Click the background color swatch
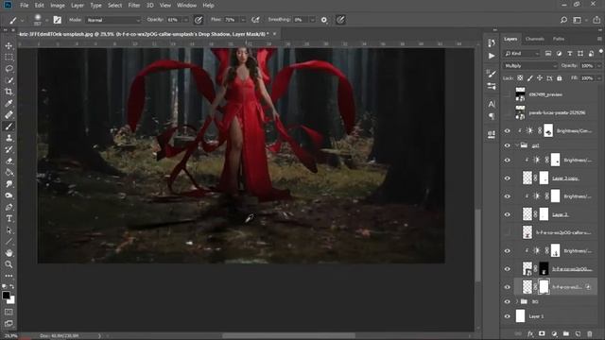The height and width of the screenshot is (340, 605). point(11,300)
